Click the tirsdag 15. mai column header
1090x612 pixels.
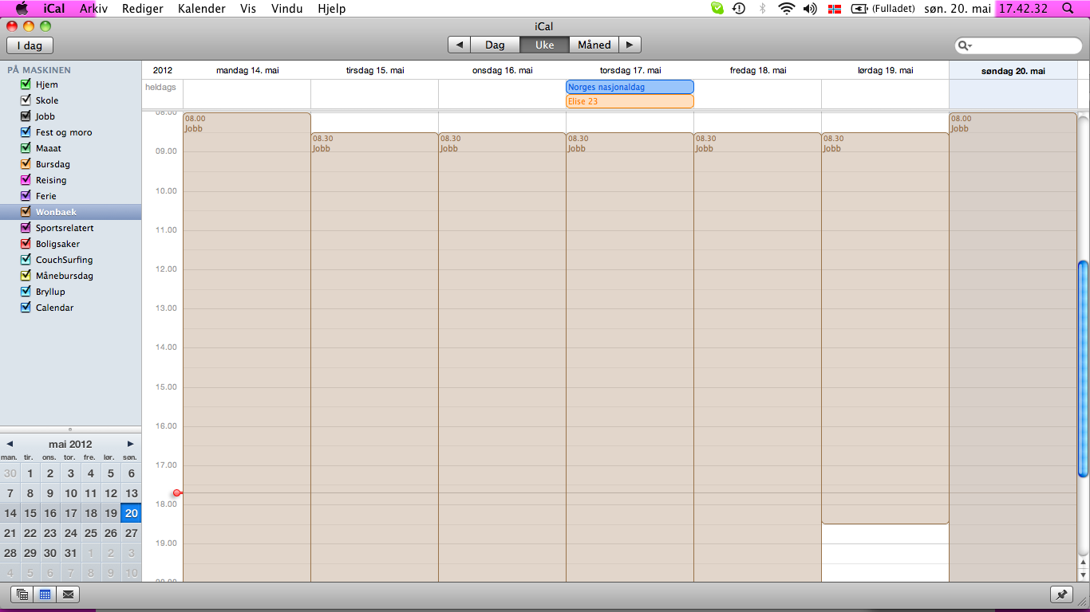375,70
